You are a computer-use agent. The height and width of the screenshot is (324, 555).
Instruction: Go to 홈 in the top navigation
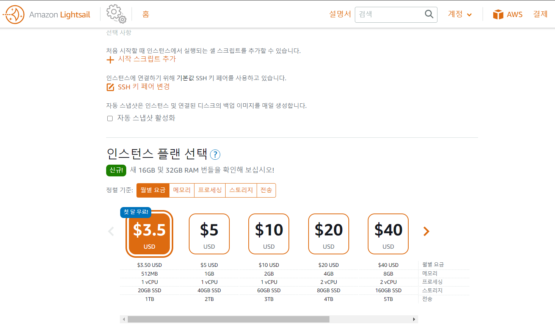click(146, 14)
